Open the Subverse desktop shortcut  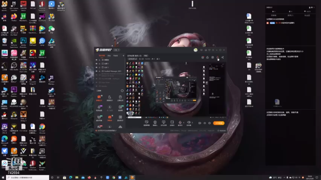(23, 152)
